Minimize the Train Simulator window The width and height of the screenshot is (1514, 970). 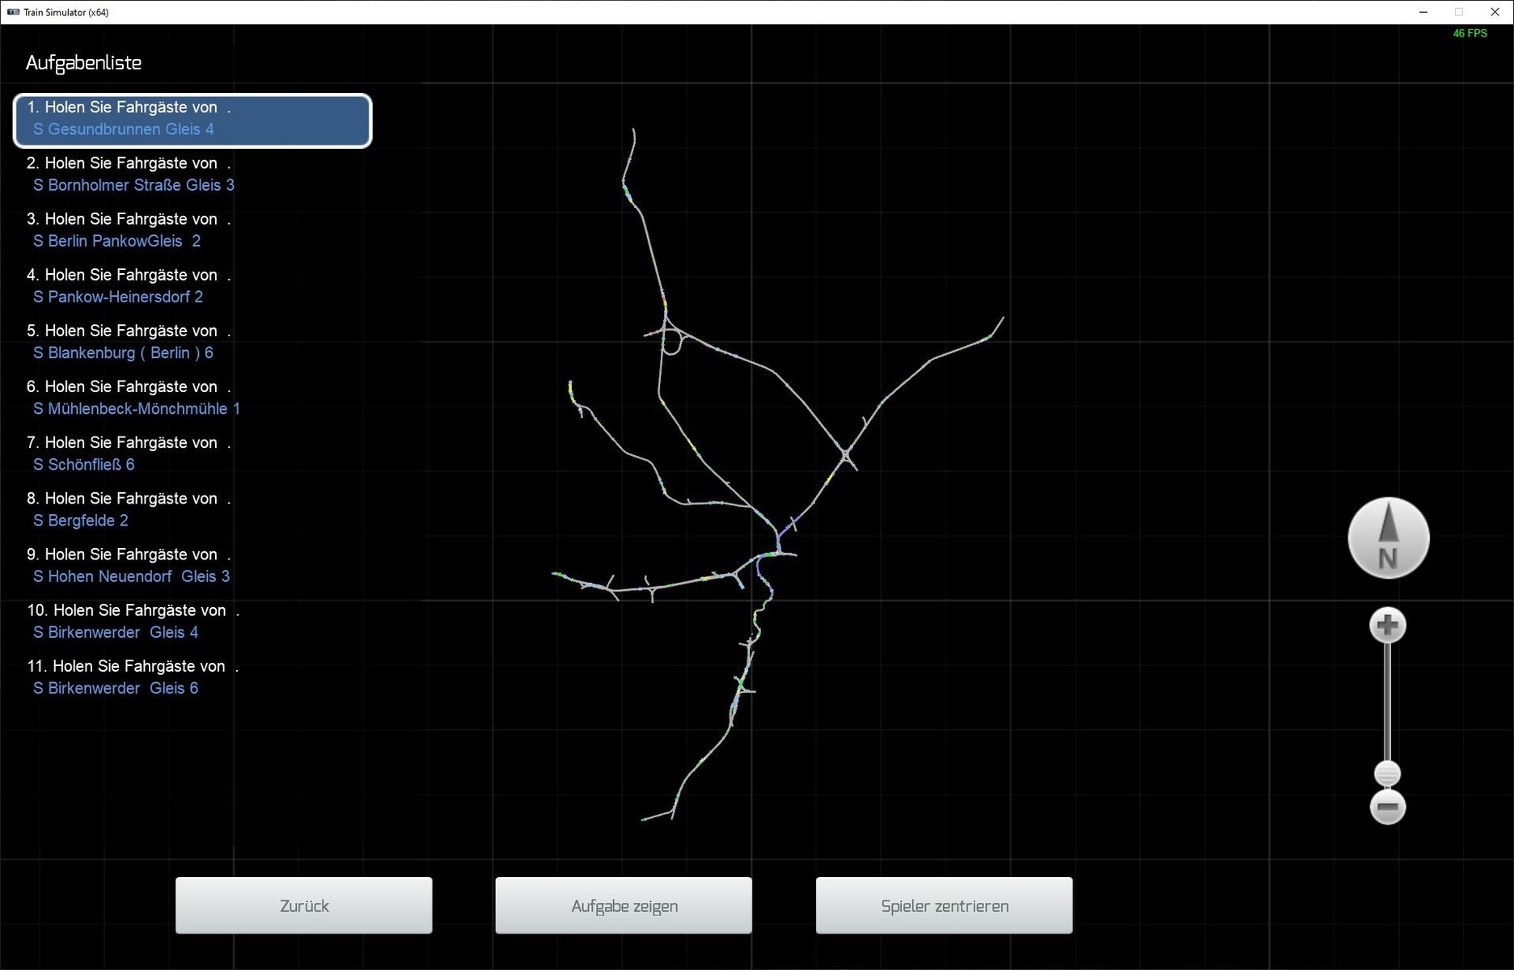pos(1423,12)
